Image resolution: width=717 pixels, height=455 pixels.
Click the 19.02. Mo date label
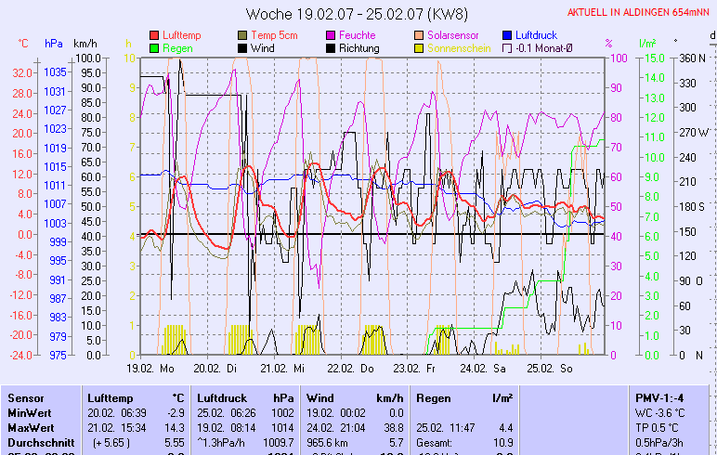coord(150,369)
